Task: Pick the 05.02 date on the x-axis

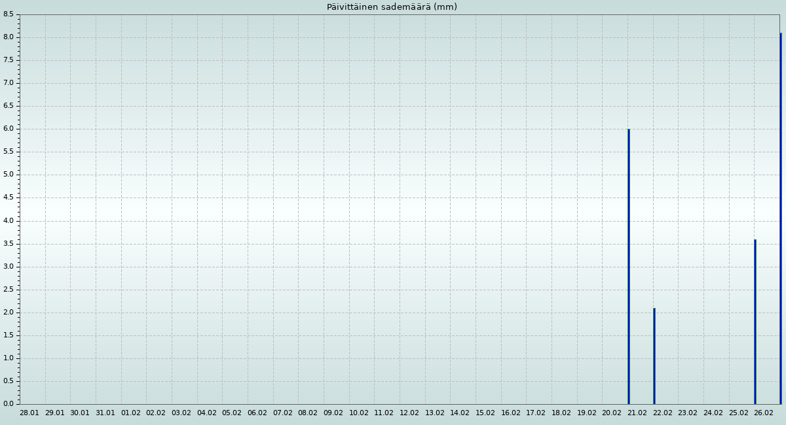Action: pyautogui.click(x=232, y=413)
